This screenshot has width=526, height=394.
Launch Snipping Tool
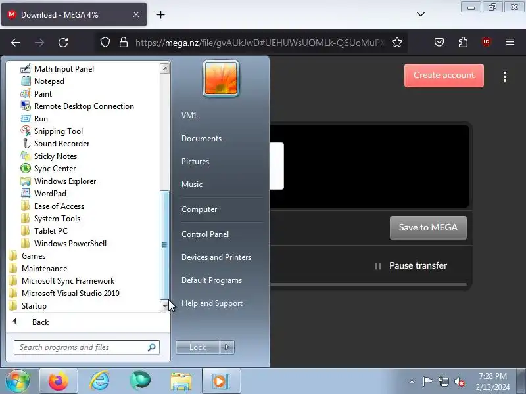click(x=58, y=131)
